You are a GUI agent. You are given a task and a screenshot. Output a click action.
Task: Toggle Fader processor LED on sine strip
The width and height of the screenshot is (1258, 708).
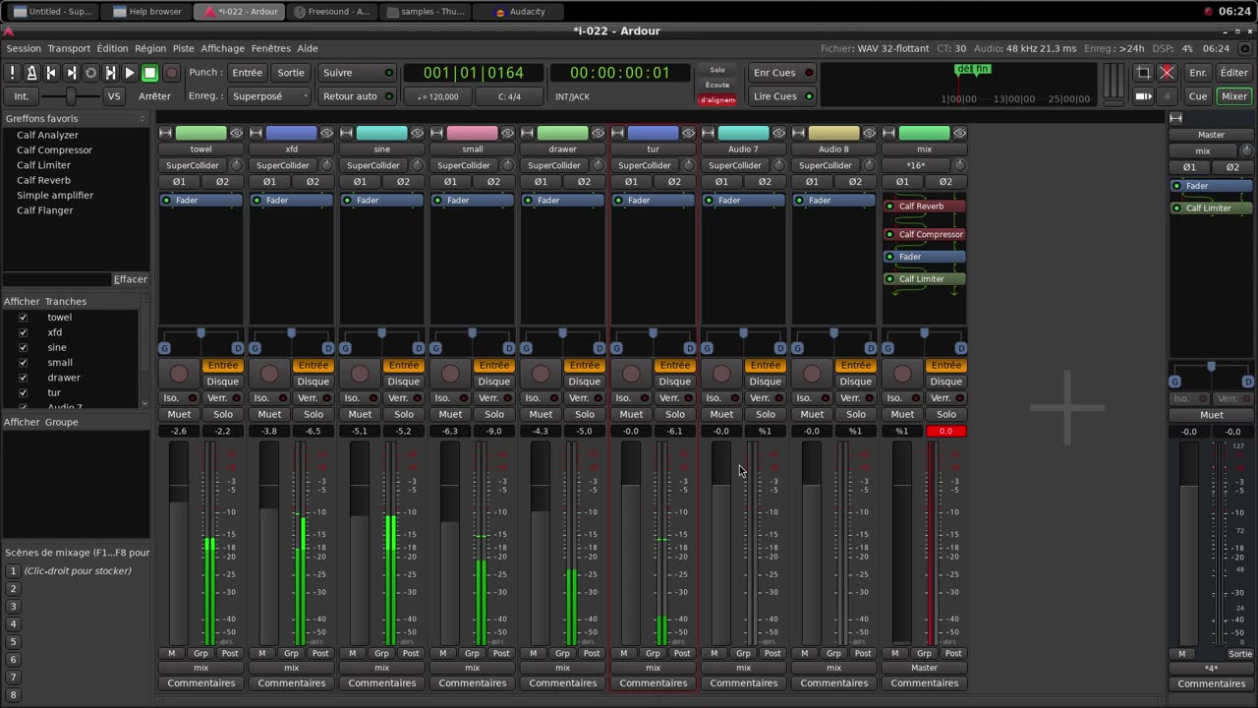[347, 201]
